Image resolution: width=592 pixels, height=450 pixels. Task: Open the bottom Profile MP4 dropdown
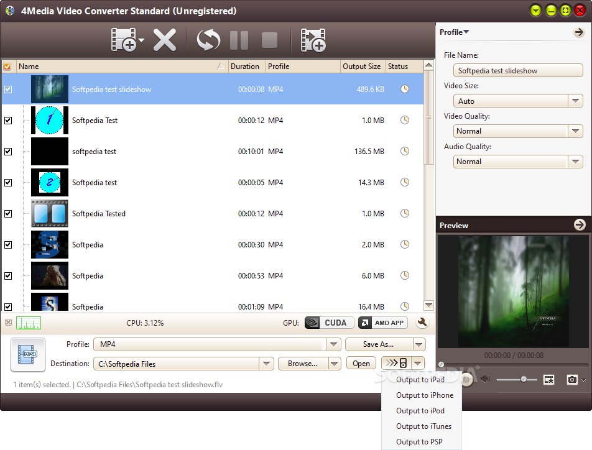click(x=333, y=344)
